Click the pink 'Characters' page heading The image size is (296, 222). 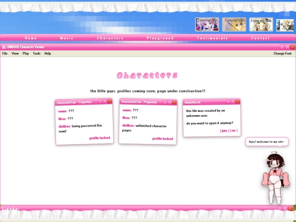147,75
